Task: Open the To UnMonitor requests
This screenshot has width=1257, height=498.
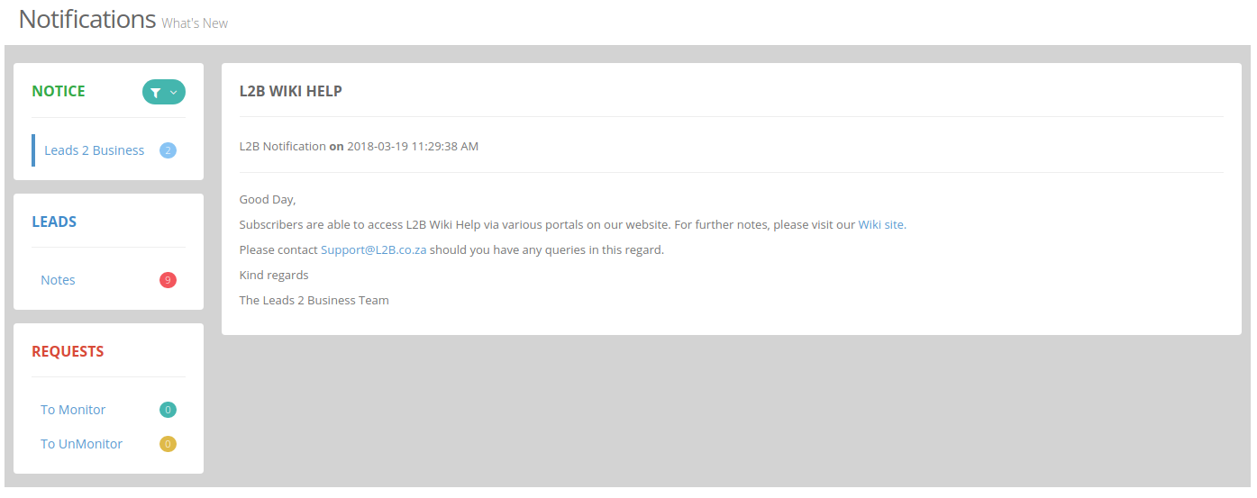Action: point(81,444)
